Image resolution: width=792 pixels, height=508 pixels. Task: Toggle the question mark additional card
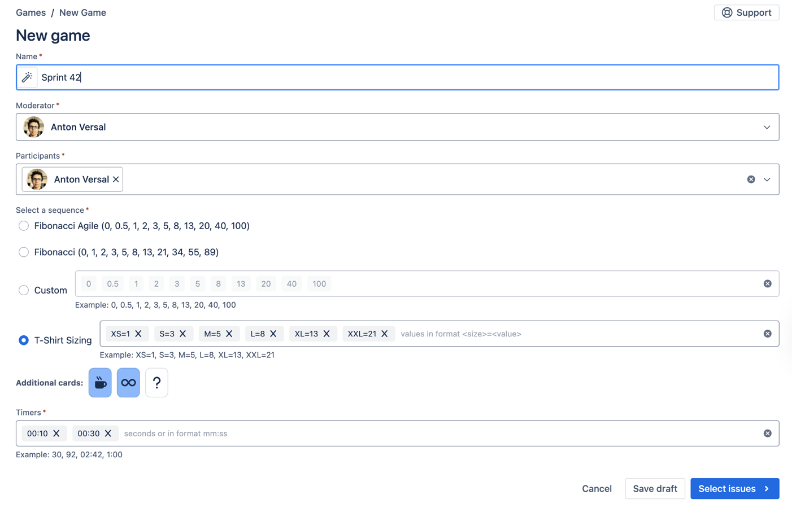(156, 383)
